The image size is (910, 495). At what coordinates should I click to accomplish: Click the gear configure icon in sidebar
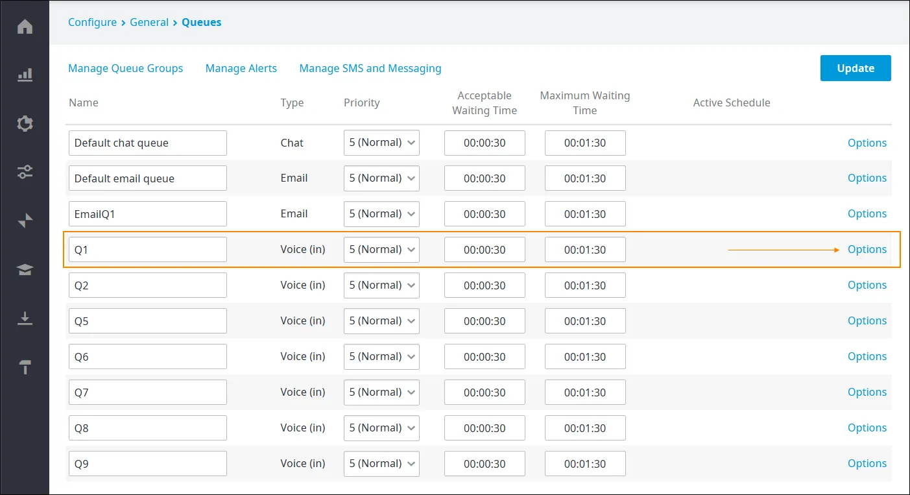click(25, 124)
